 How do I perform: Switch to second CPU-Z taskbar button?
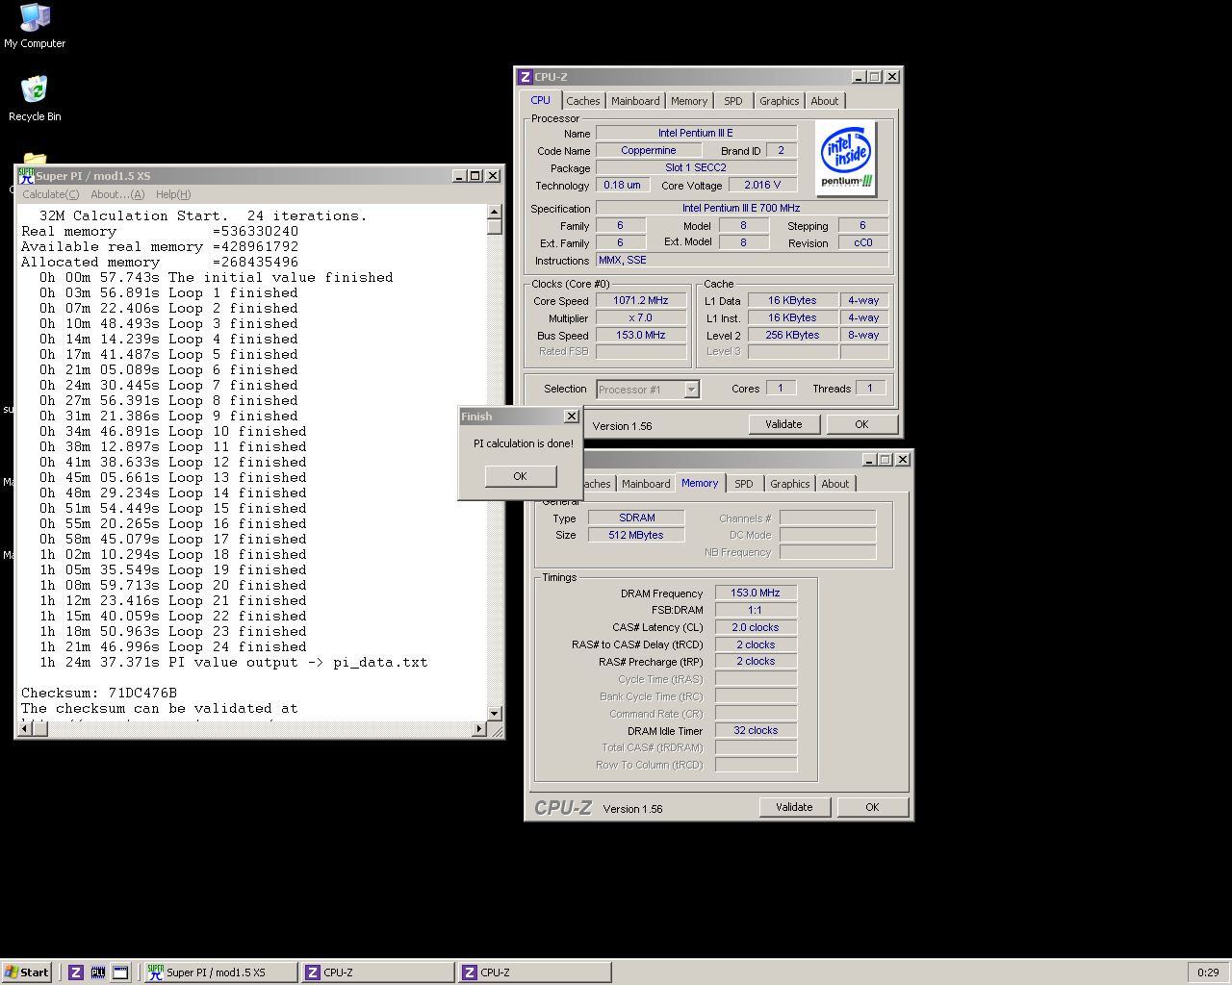(x=534, y=972)
